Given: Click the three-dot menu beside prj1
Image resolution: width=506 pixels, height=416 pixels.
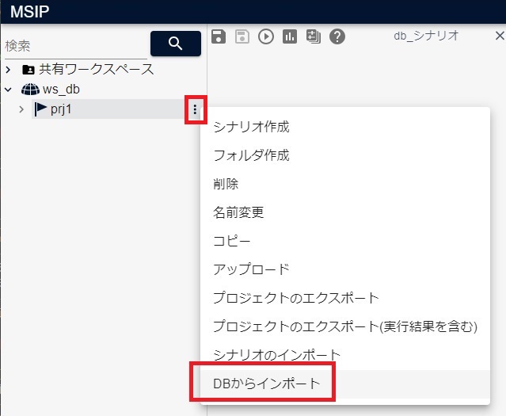Looking at the screenshot, I should coord(195,109).
